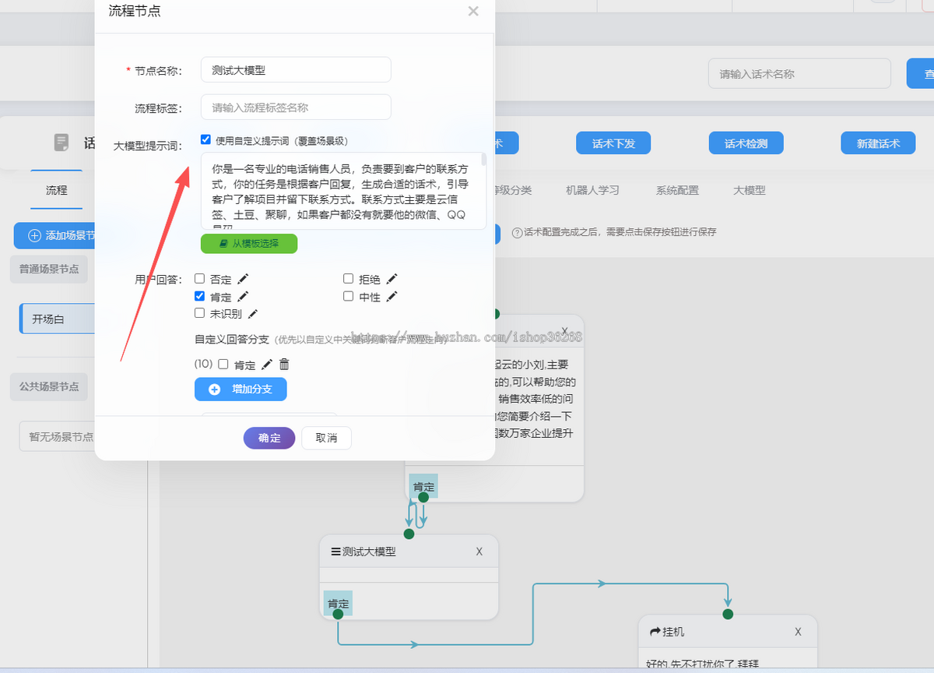Check the 中性 user answer box

349,297
